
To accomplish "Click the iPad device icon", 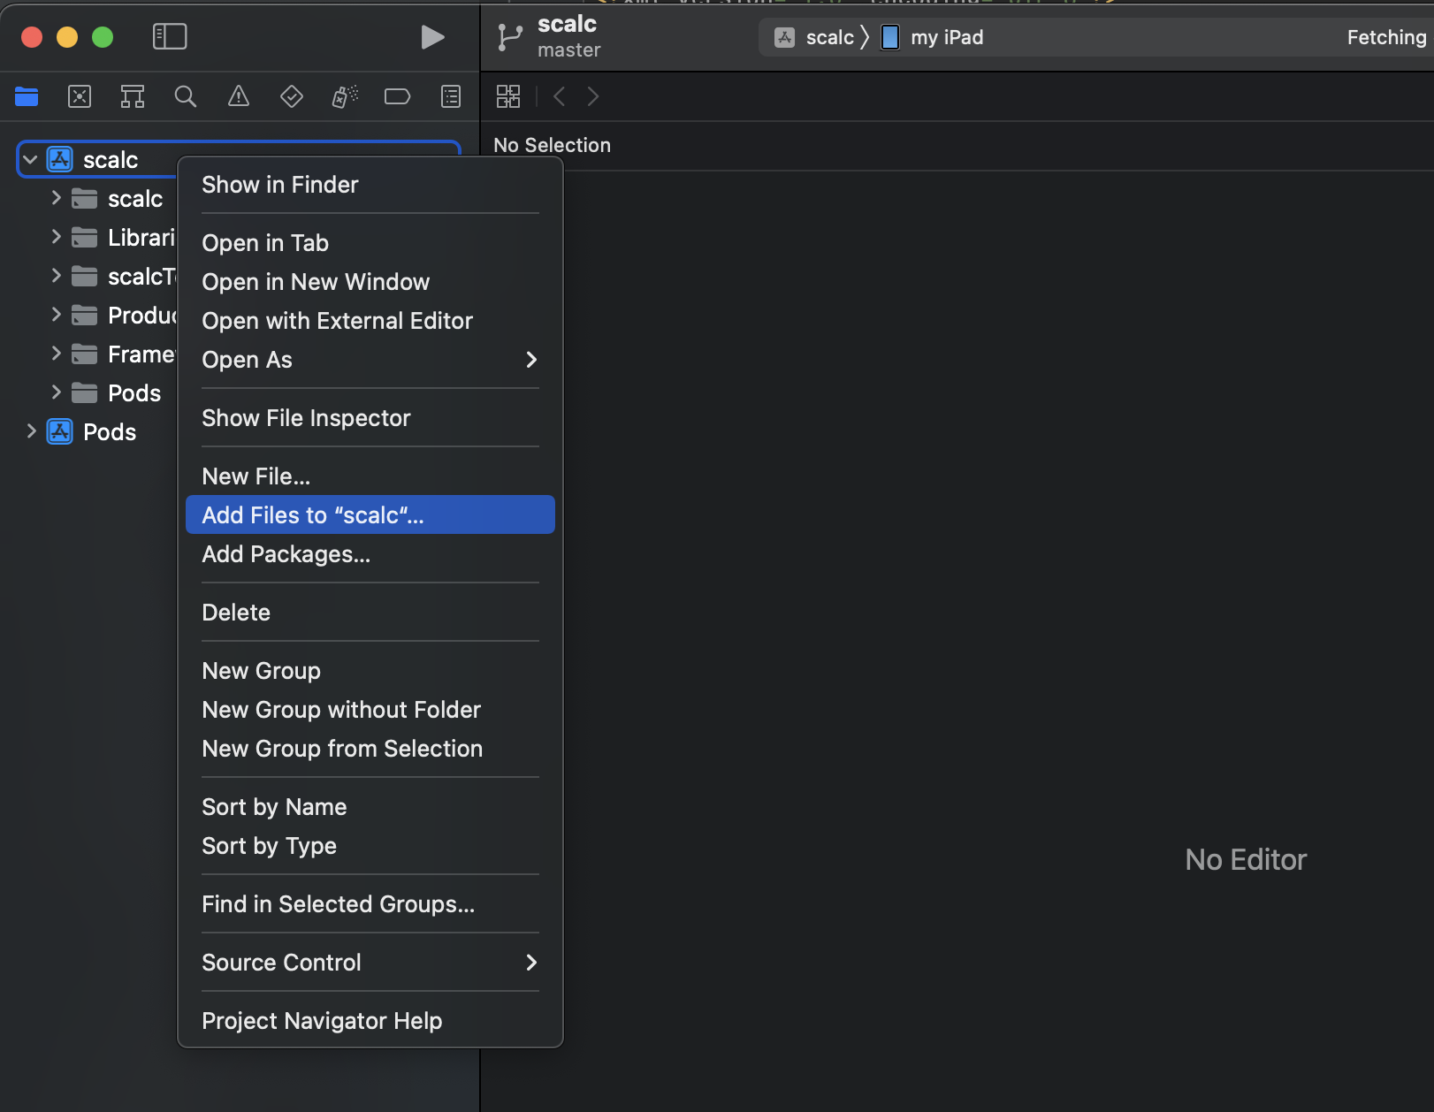I will click(890, 37).
